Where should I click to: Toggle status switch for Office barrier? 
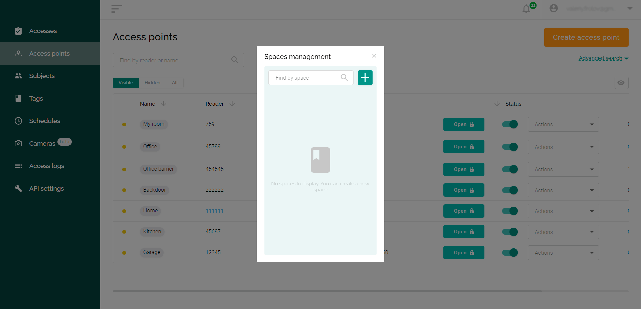coord(510,169)
